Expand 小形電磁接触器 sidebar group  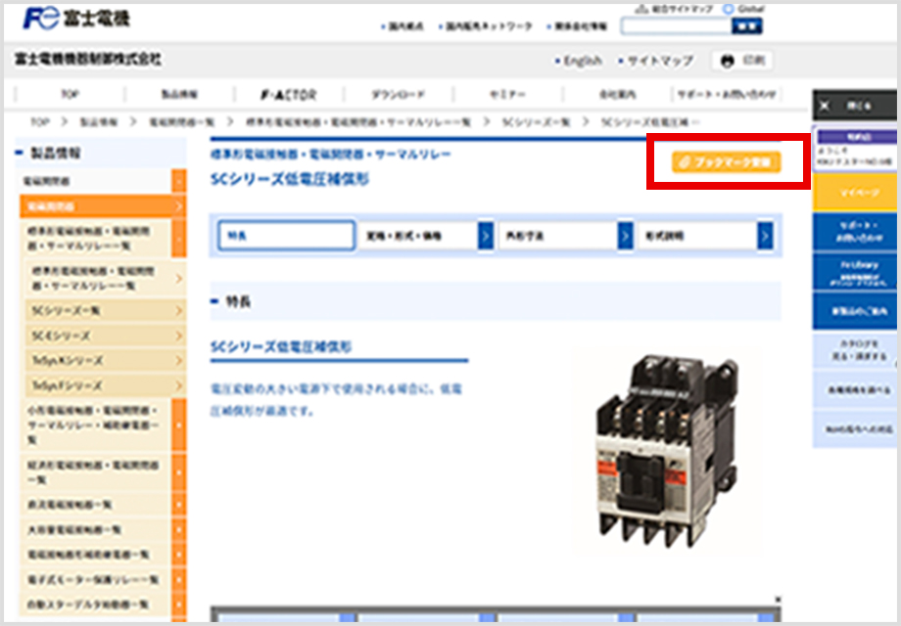click(x=179, y=425)
